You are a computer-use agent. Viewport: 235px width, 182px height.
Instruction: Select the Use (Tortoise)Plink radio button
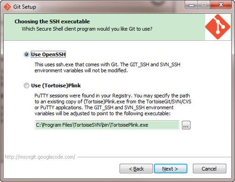27,86
